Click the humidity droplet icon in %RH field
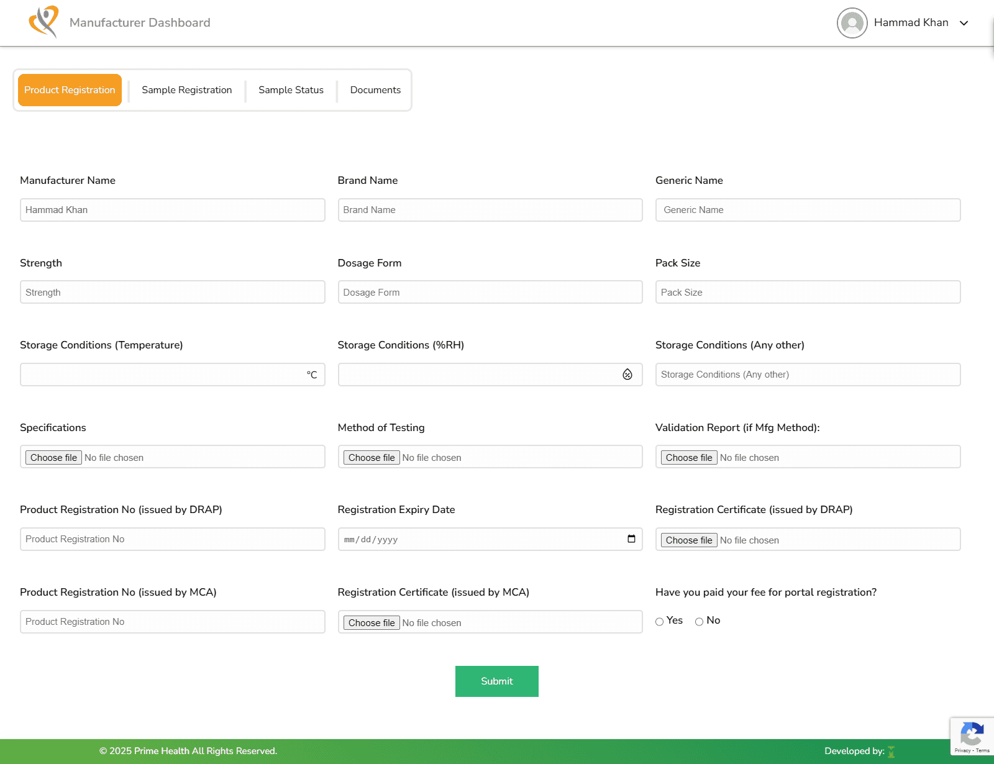The height and width of the screenshot is (764, 994). coord(627,375)
